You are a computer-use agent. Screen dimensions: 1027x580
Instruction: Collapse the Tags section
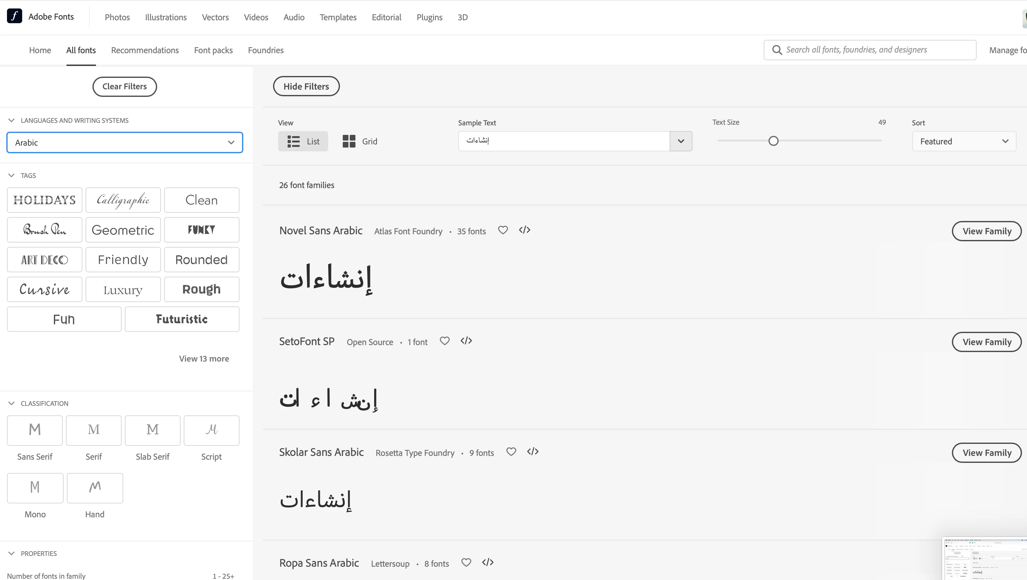[x=11, y=176]
